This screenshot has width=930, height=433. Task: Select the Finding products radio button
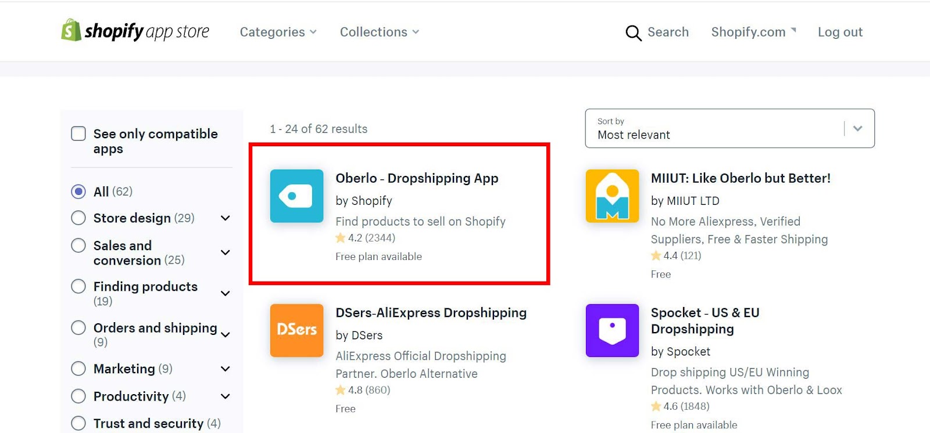(78, 286)
